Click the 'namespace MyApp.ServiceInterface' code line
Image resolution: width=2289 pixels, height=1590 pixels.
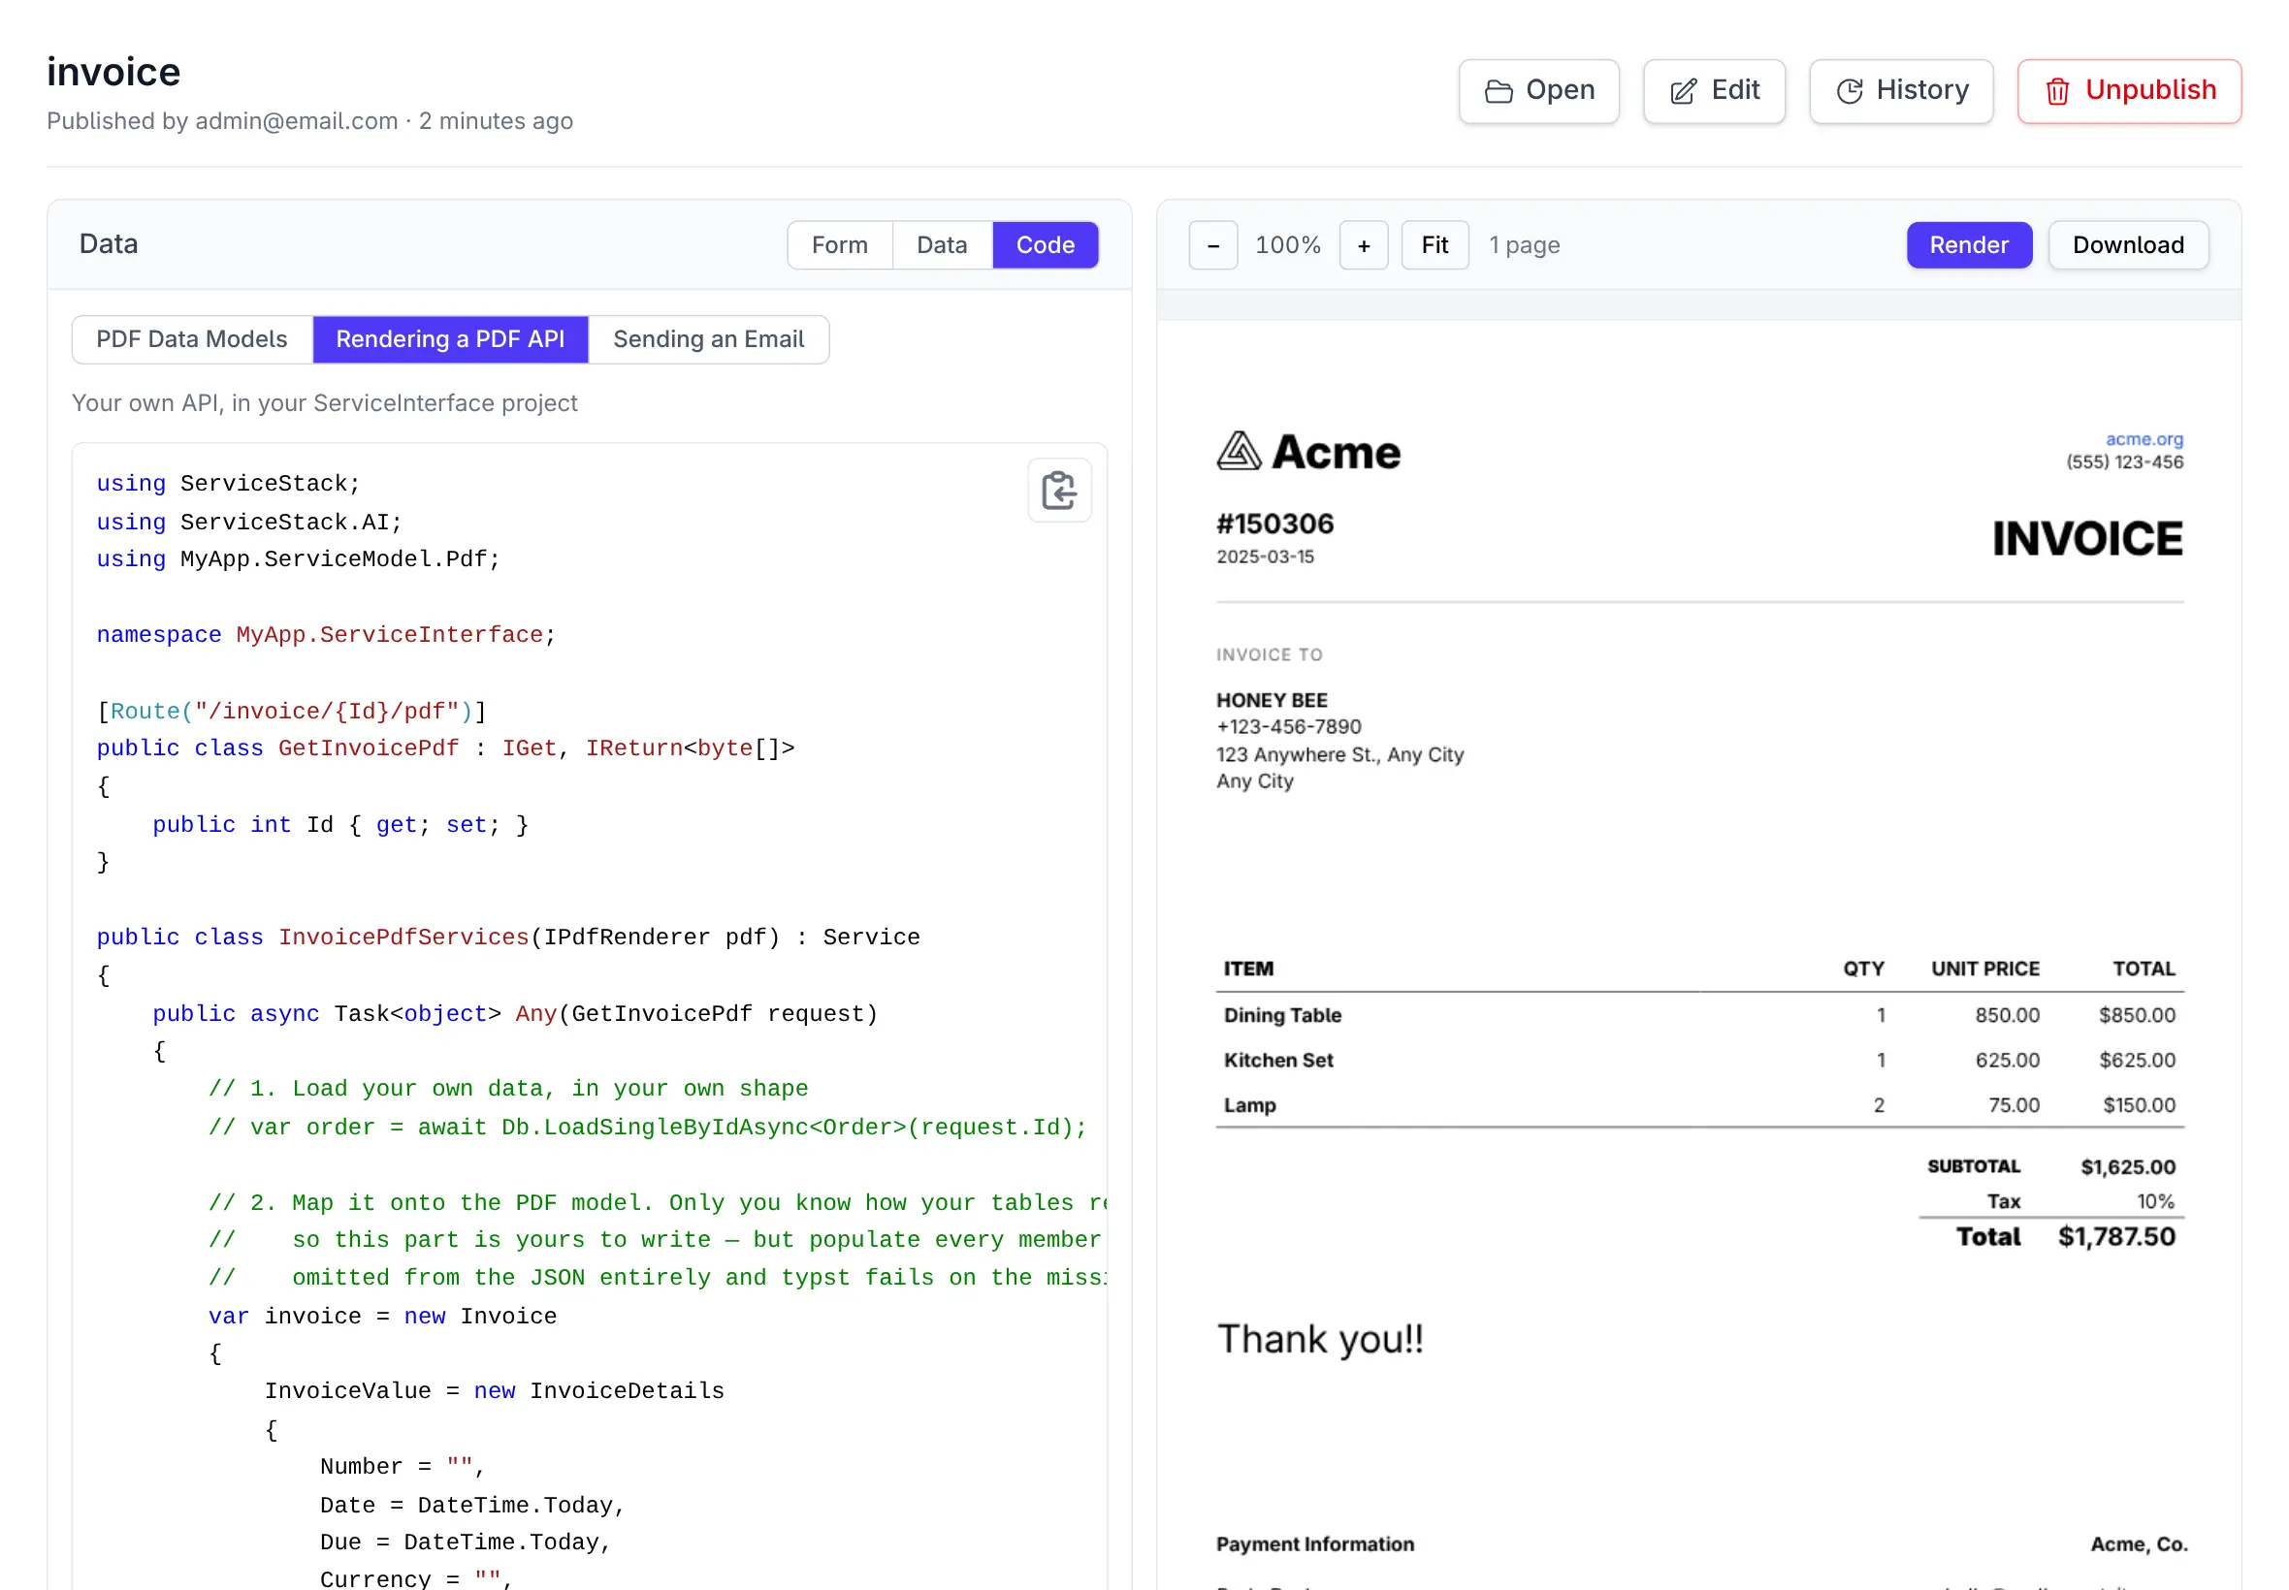[x=326, y=635]
